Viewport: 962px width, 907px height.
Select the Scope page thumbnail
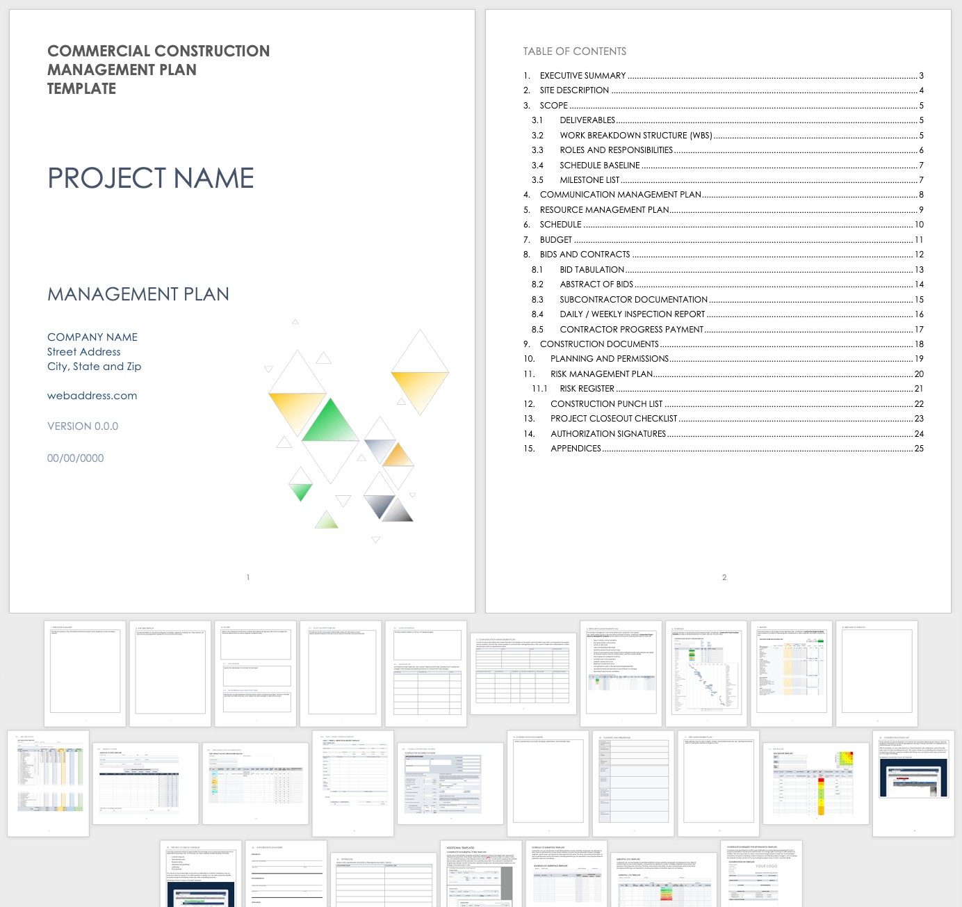(256, 674)
